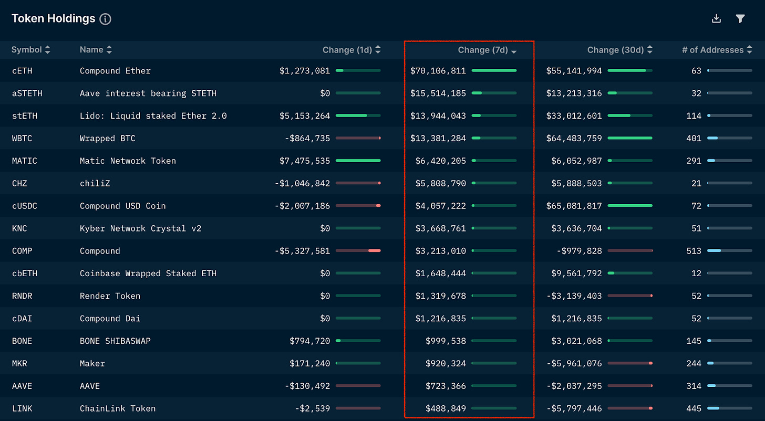Click the Maker name

click(92, 364)
